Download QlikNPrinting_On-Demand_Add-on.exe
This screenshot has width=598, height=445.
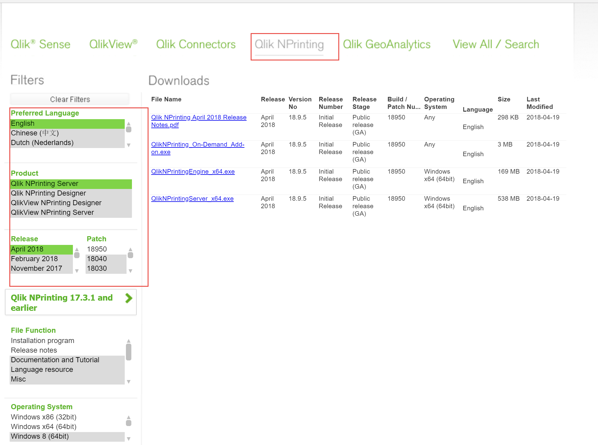(x=198, y=148)
